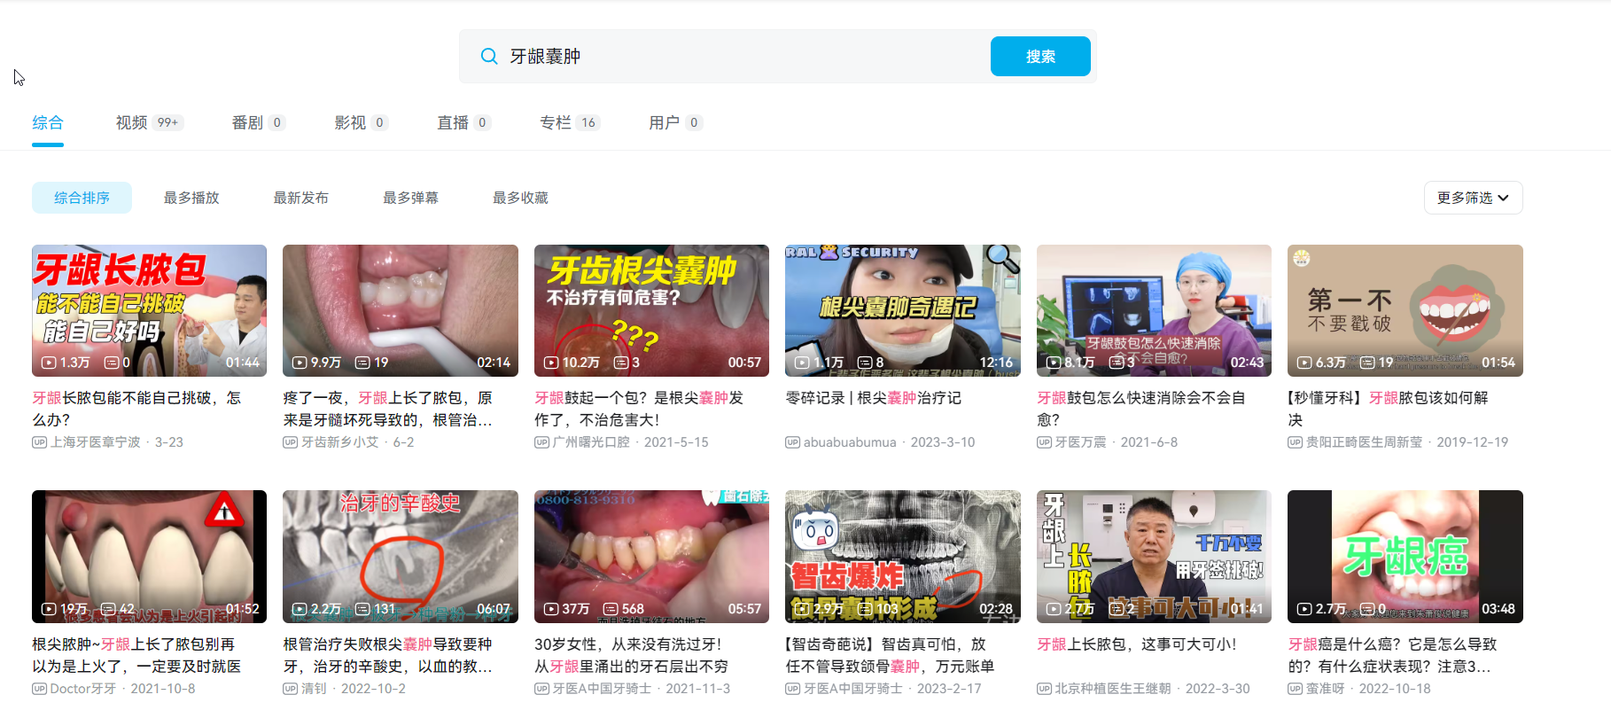The width and height of the screenshot is (1611, 718).
Task: Open the 专栏 tab
Action: [556, 122]
